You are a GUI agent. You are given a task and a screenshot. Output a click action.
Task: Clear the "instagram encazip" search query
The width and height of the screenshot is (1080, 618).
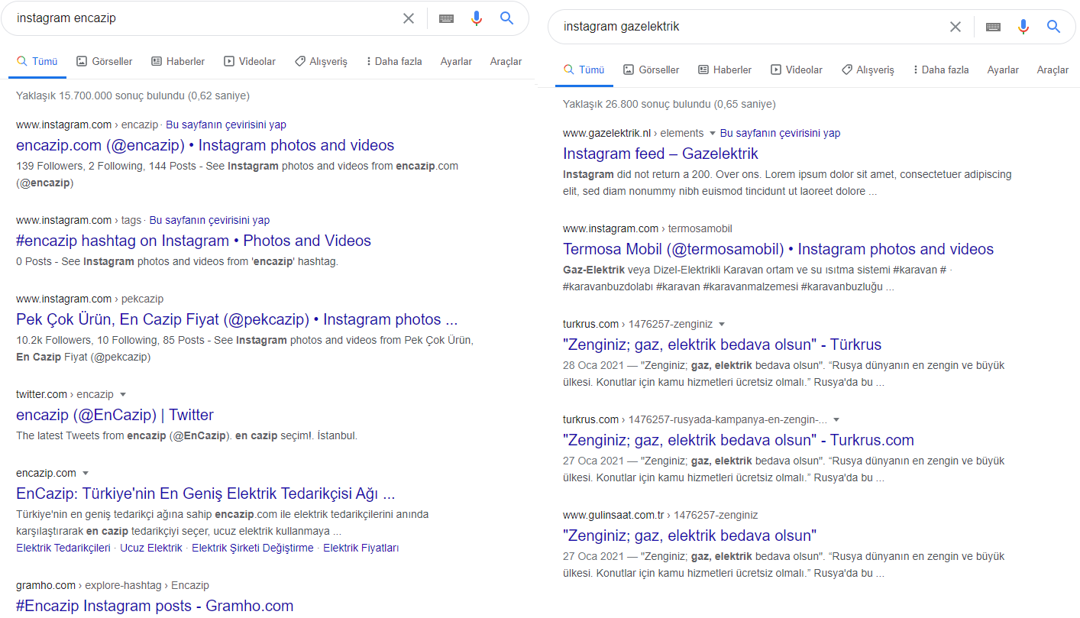click(409, 18)
